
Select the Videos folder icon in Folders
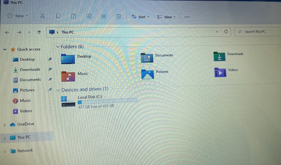220,72
